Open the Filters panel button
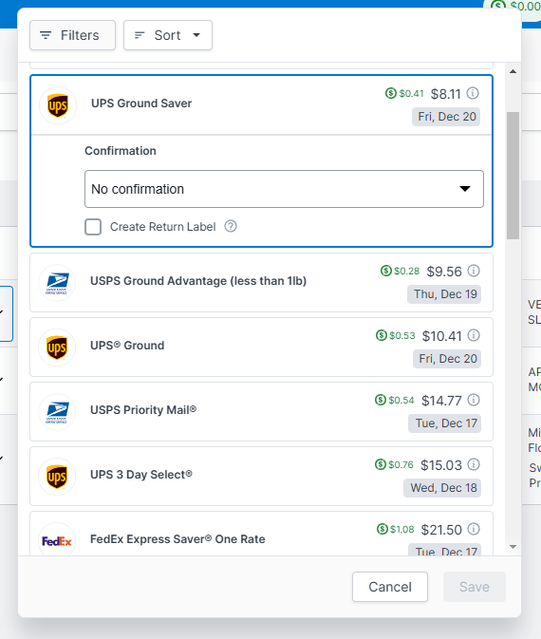541x639 pixels. (x=72, y=35)
